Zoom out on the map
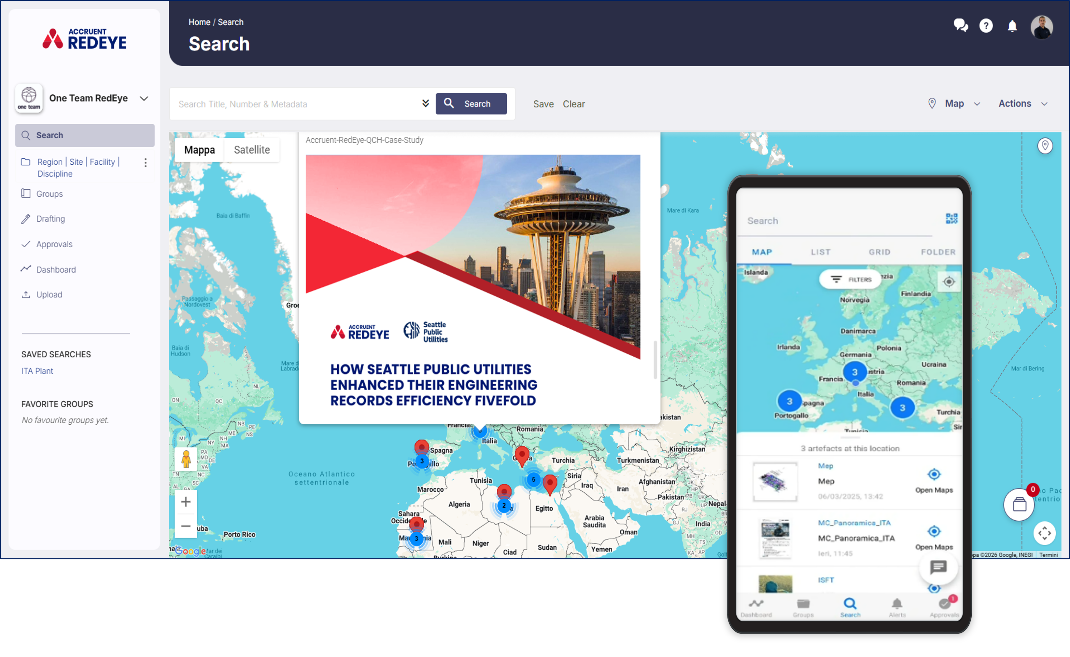 point(186,526)
